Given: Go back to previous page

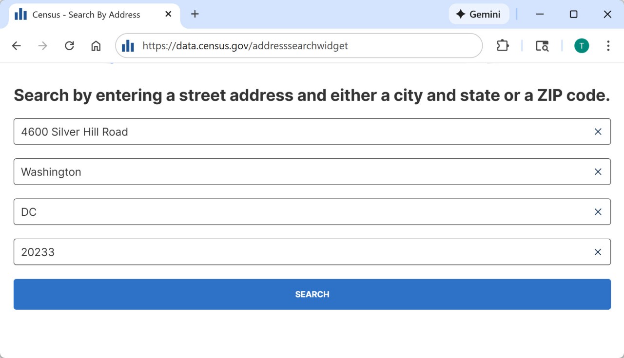Looking at the screenshot, I should tap(17, 46).
